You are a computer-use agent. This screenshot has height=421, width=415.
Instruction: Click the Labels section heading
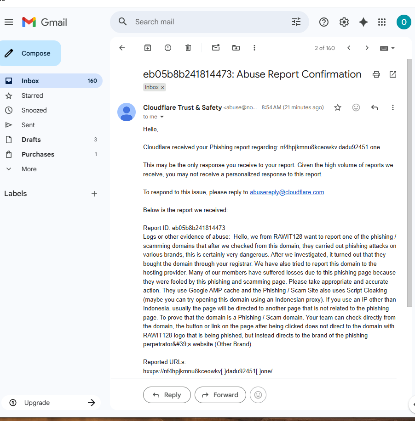(x=16, y=194)
